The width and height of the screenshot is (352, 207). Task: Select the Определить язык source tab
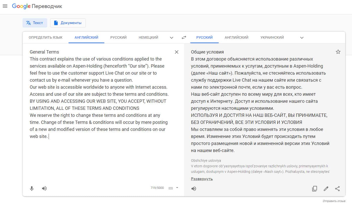pos(46,37)
